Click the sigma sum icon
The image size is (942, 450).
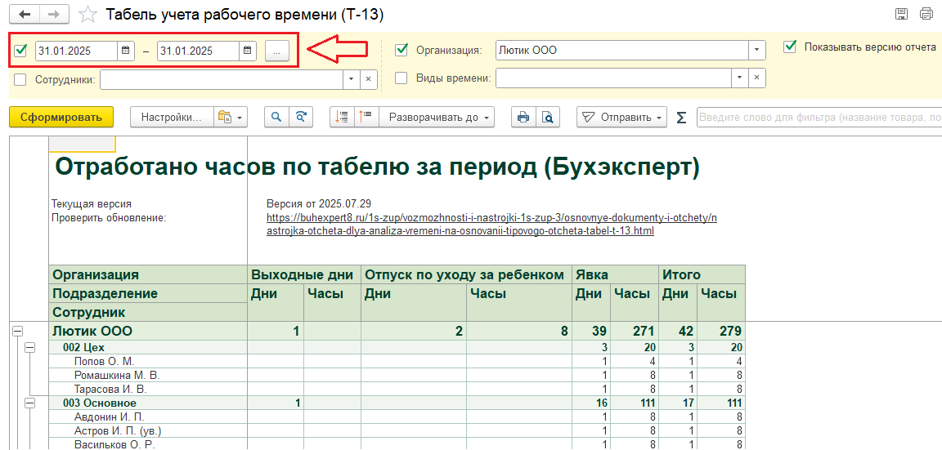coord(681,118)
